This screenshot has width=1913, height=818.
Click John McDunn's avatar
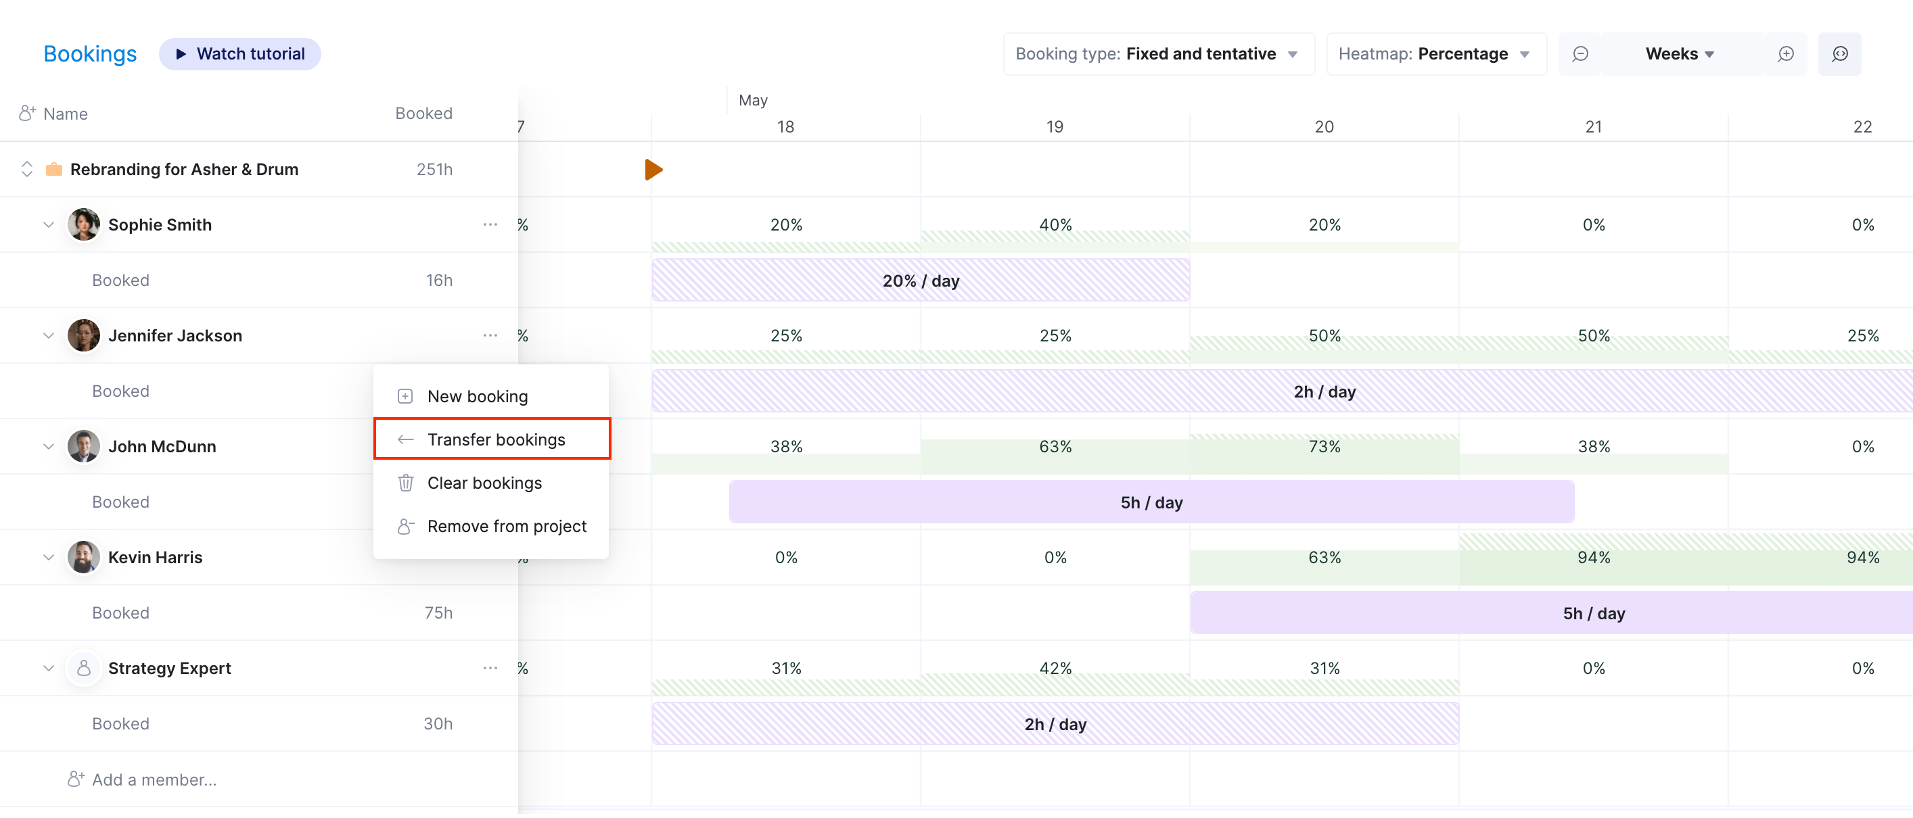[84, 447]
